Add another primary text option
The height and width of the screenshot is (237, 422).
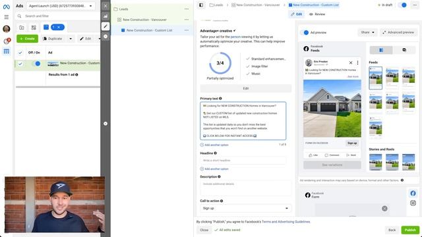[x=214, y=145]
